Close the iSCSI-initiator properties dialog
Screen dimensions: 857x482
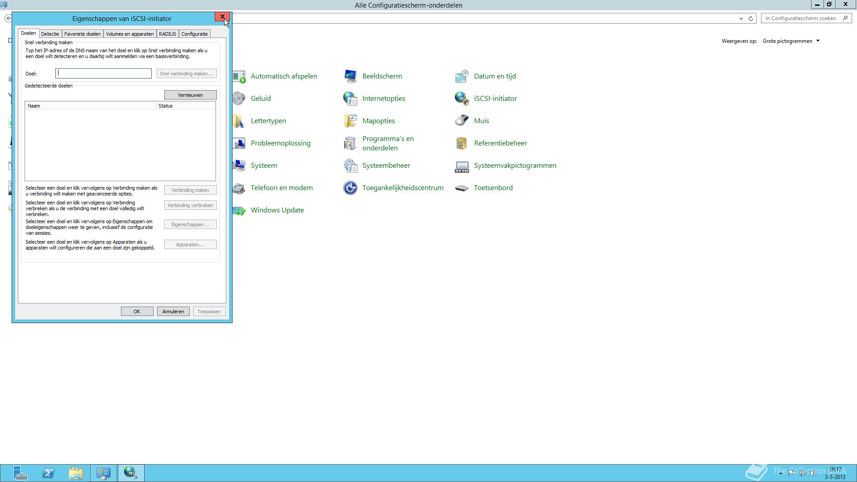coord(222,17)
